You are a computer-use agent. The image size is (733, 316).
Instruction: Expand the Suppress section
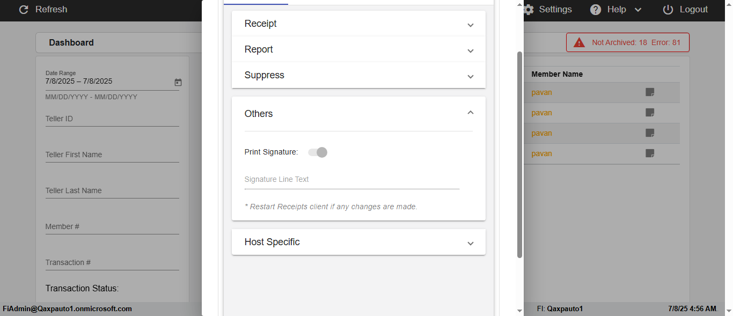pyautogui.click(x=358, y=76)
